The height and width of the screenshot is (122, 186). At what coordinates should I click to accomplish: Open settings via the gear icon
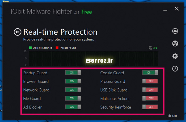click(x=175, y=56)
